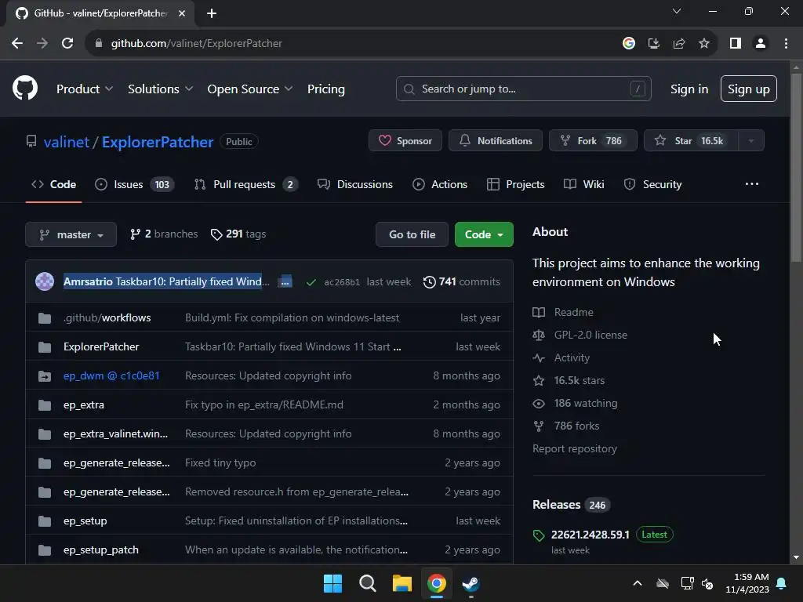
Task: View the 2 branches link
Action: tap(164, 234)
